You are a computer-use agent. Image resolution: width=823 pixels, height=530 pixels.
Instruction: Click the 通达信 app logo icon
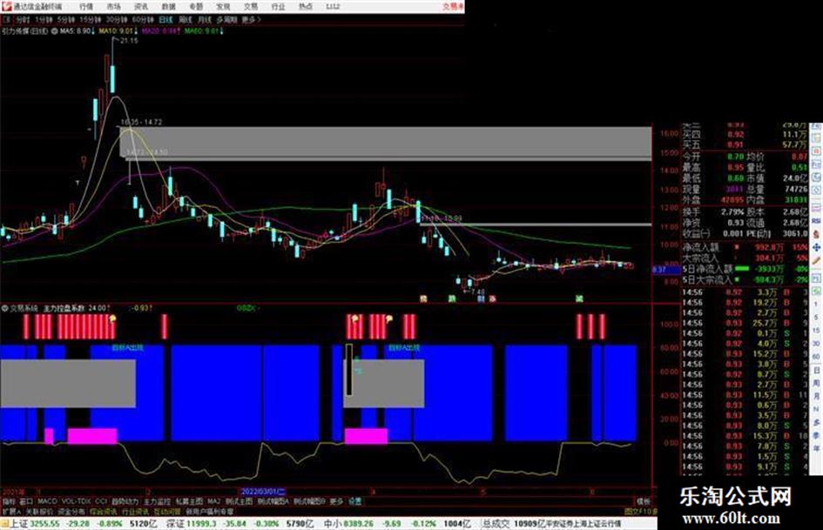tap(6, 6)
